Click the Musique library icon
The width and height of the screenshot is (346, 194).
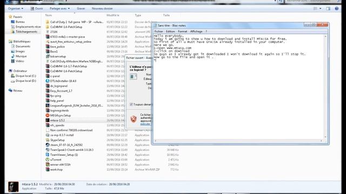pyautogui.click(x=13, y=56)
